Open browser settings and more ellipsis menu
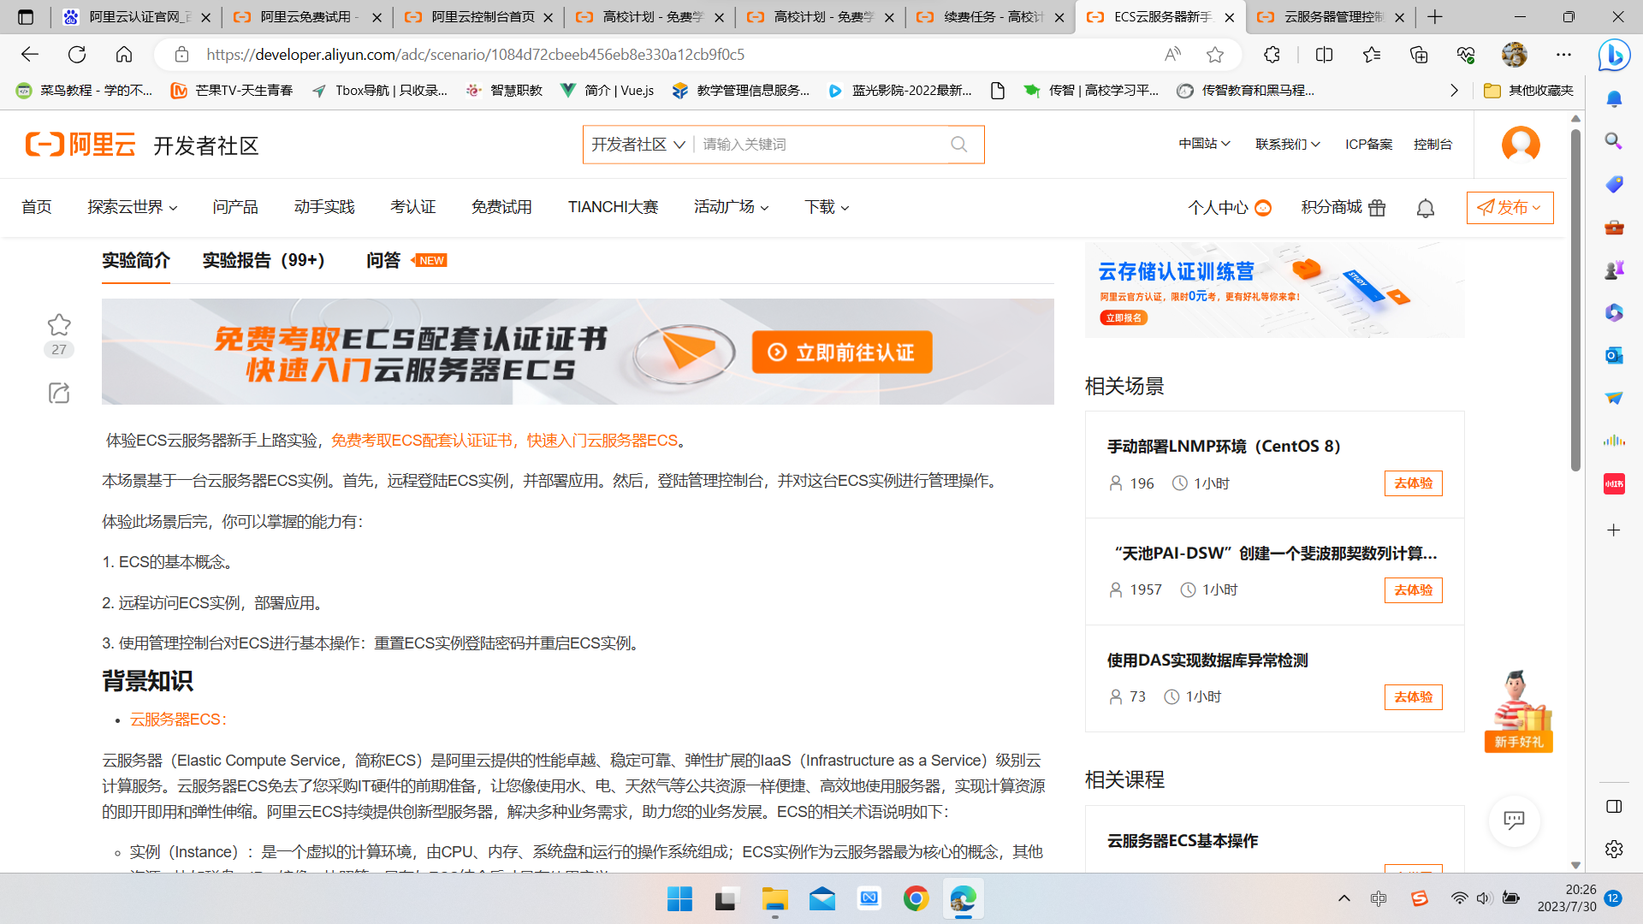Viewport: 1643px width, 924px height. 1564,55
